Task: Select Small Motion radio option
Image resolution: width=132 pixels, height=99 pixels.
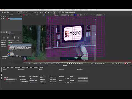Action: pos(49,79)
